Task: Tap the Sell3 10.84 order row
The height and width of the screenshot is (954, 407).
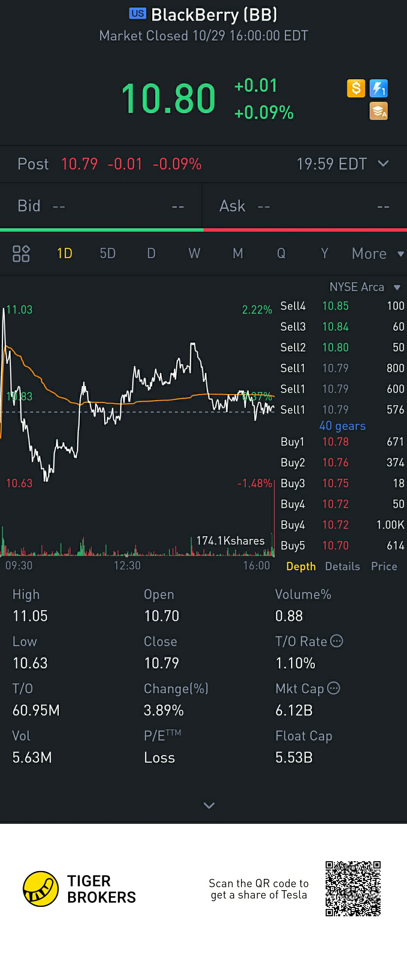Action: point(342,326)
